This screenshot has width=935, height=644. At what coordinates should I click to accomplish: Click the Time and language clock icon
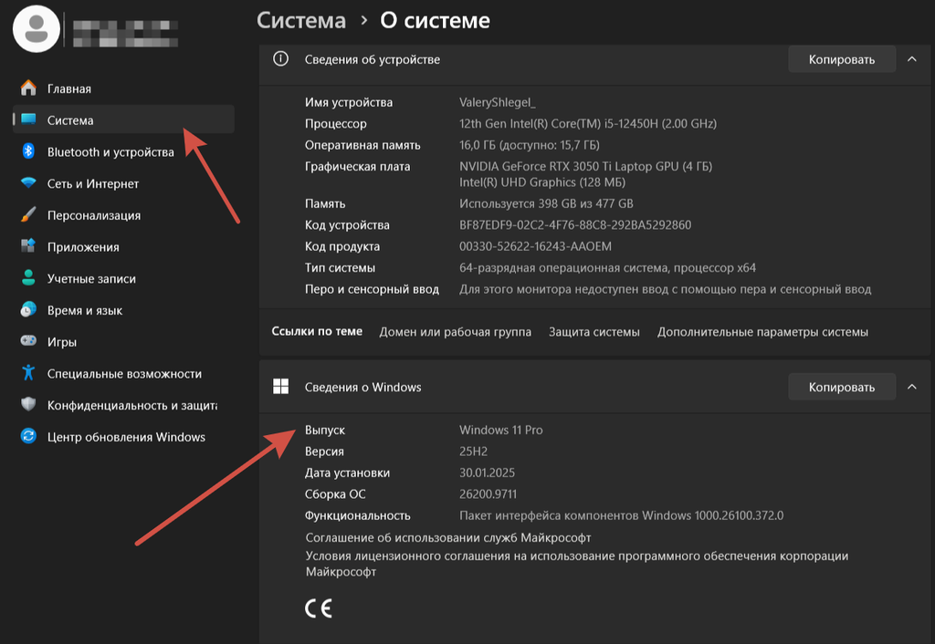(x=28, y=309)
